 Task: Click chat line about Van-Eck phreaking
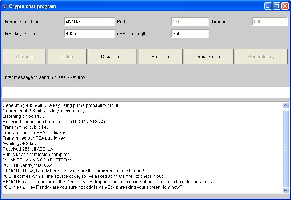[x=92, y=187]
